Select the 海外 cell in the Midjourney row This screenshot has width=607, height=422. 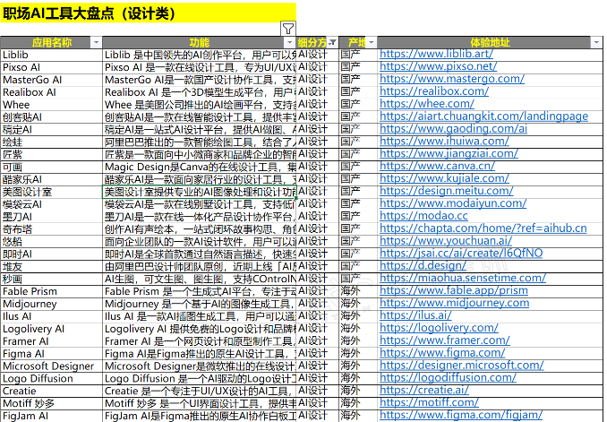point(358,304)
